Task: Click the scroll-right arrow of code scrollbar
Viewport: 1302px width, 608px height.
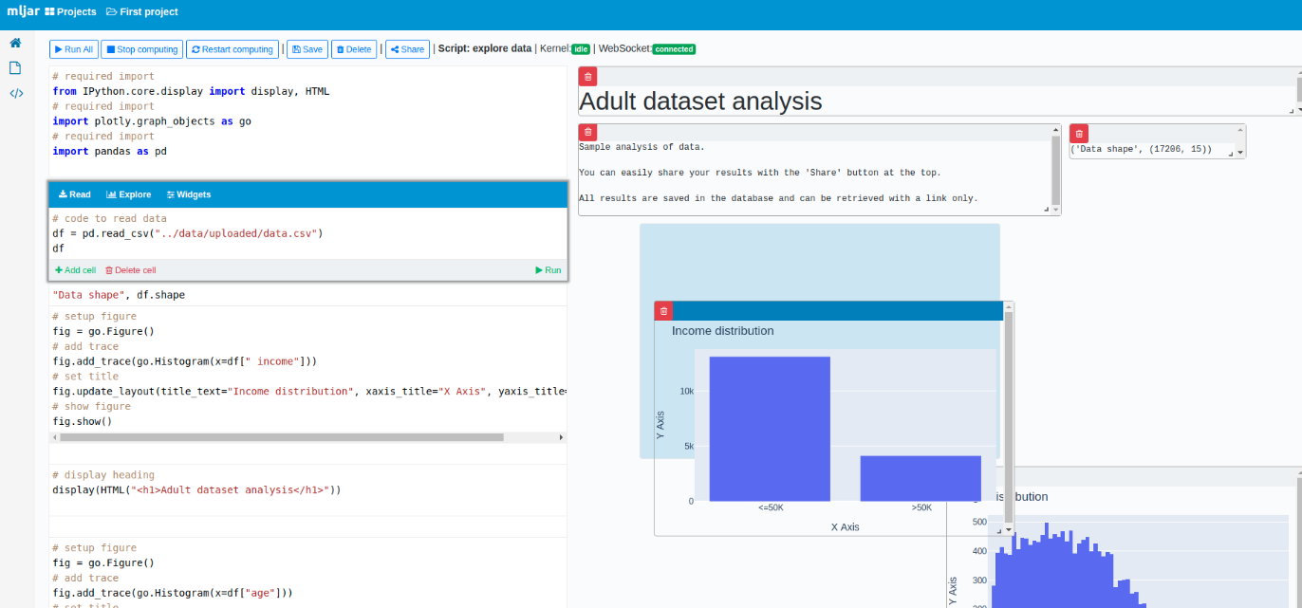Action: pyautogui.click(x=561, y=437)
